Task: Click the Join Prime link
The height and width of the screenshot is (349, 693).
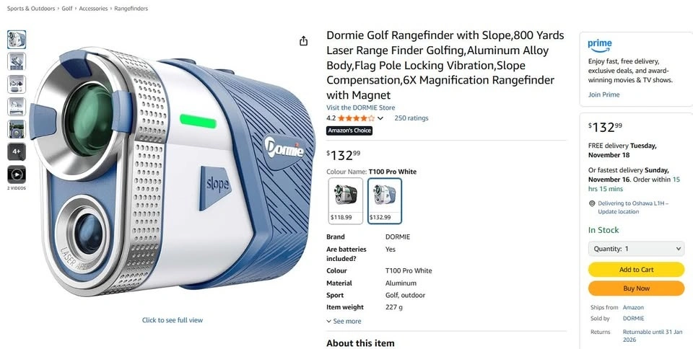Action: (603, 94)
